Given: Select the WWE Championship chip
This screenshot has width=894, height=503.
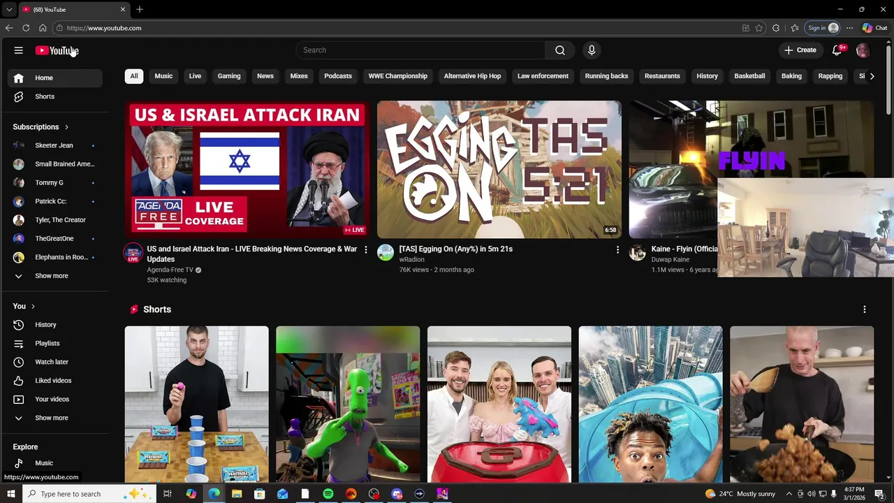Looking at the screenshot, I should 398,76.
